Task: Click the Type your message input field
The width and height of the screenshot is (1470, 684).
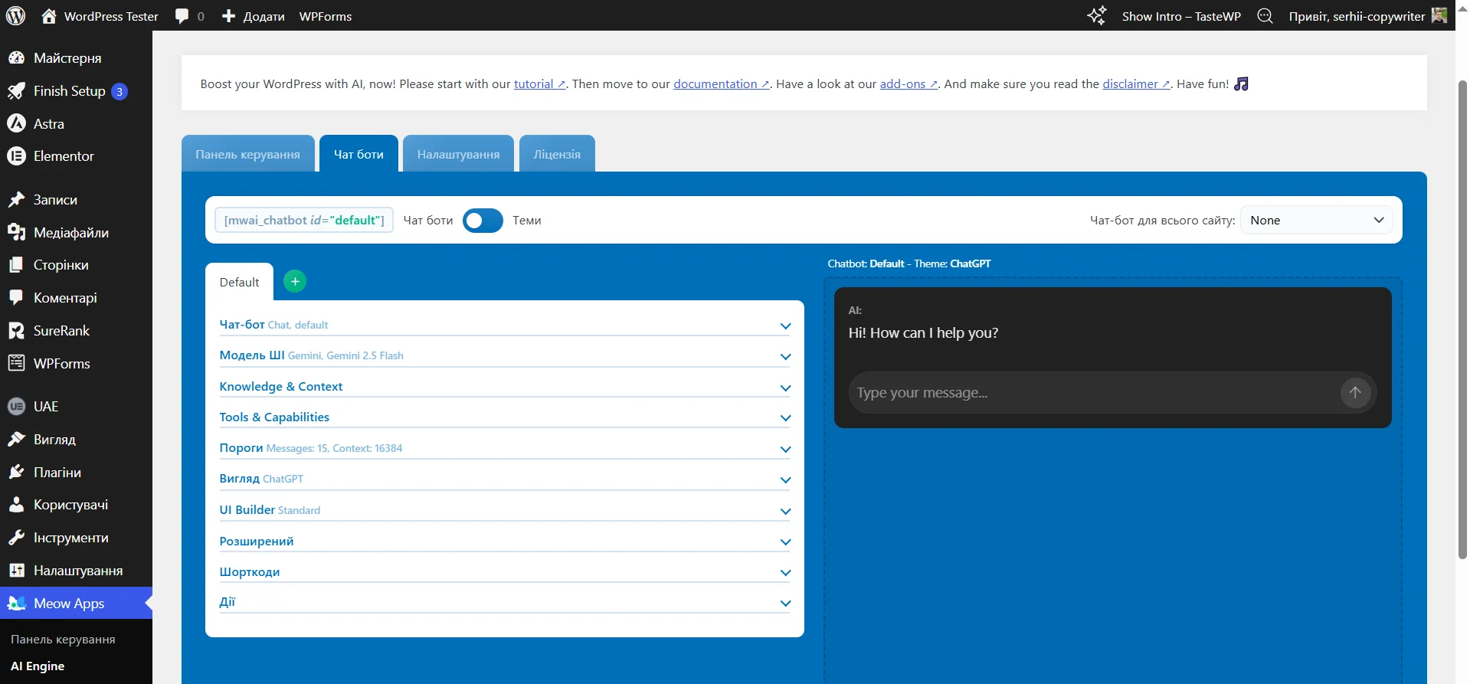Action: click(x=1092, y=393)
